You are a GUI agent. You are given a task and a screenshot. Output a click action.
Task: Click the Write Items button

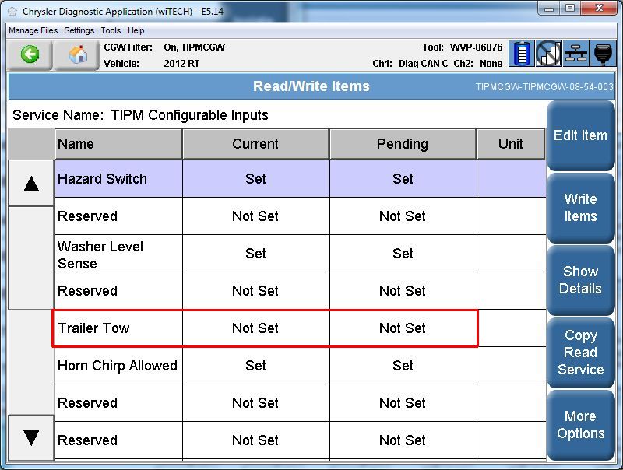[x=580, y=208]
